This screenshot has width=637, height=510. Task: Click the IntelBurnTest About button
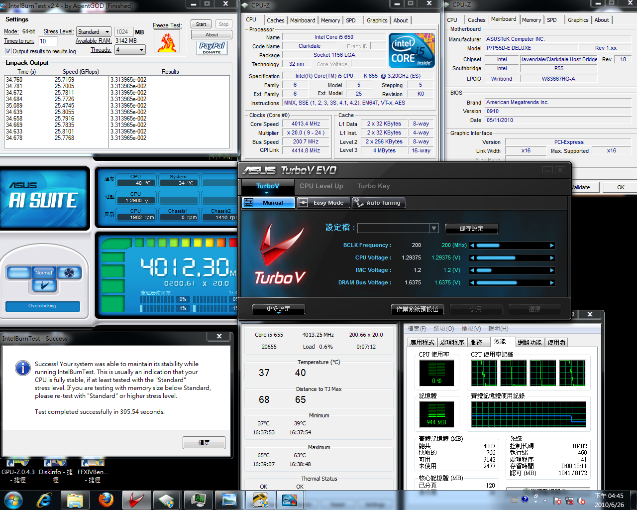coord(212,35)
